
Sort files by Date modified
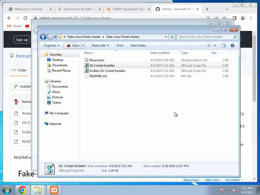click(x=164, y=53)
